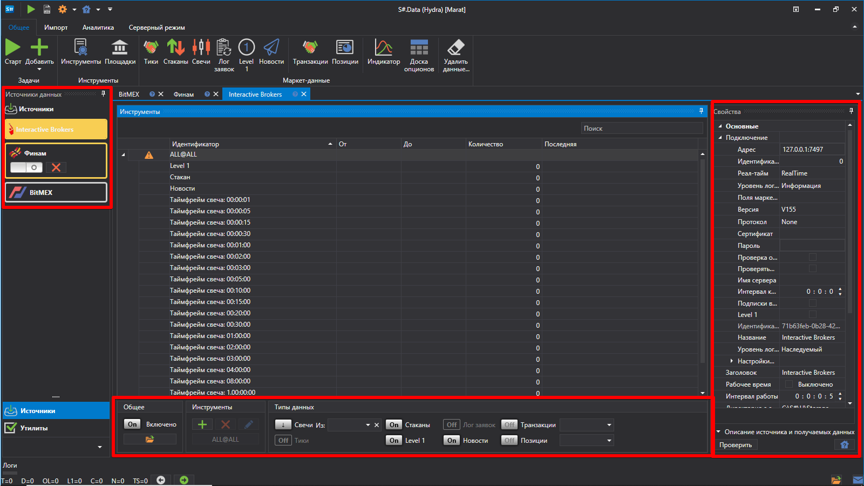Check the Level 1 property checkbox
The width and height of the screenshot is (864, 486).
click(813, 315)
